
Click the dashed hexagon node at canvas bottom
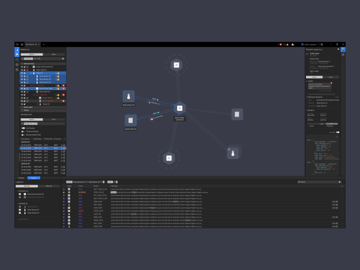[x=169, y=158]
